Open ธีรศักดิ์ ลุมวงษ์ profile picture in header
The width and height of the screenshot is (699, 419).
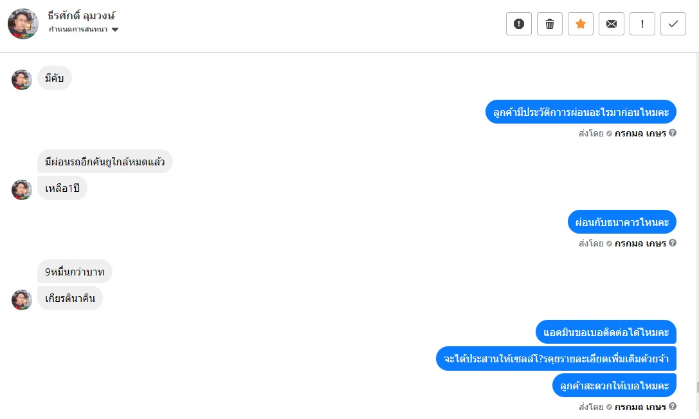pyautogui.click(x=23, y=24)
